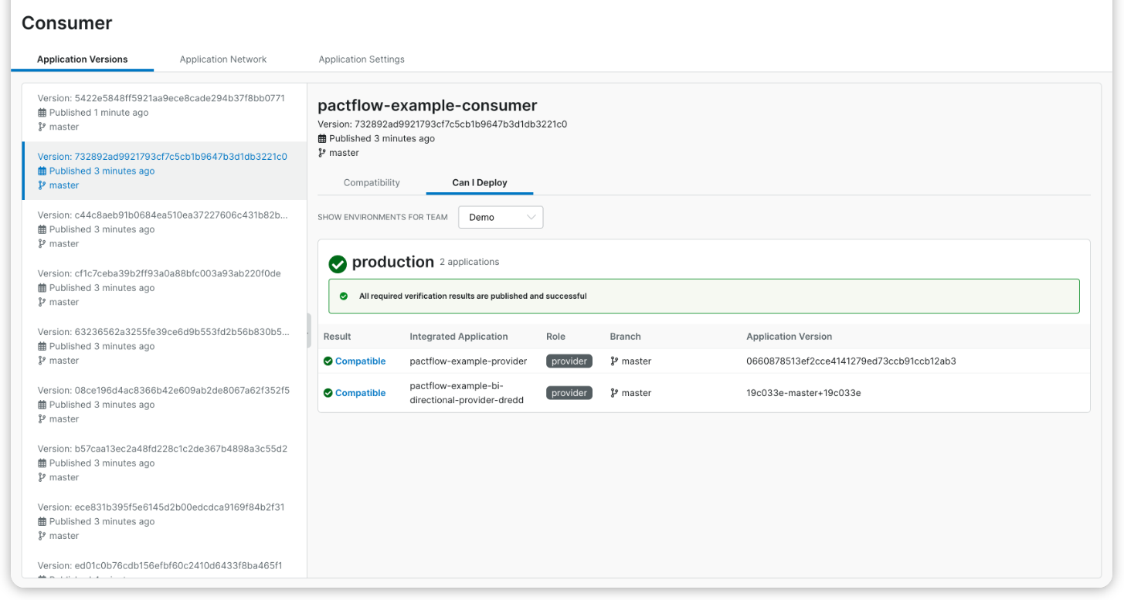1124x600 pixels.
Task: Click the green check icon in pactflow-example-provider row
Action: tap(328, 361)
